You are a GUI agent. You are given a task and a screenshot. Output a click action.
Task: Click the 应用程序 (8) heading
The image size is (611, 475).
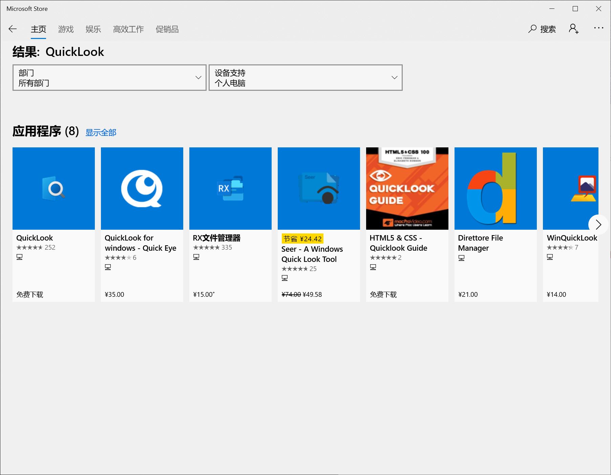(x=46, y=131)
